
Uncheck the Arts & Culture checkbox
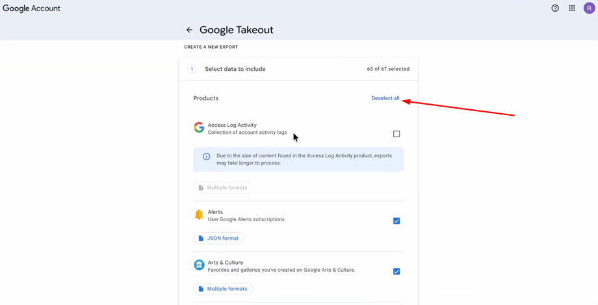pyautogui.click(x=396, y=271)
